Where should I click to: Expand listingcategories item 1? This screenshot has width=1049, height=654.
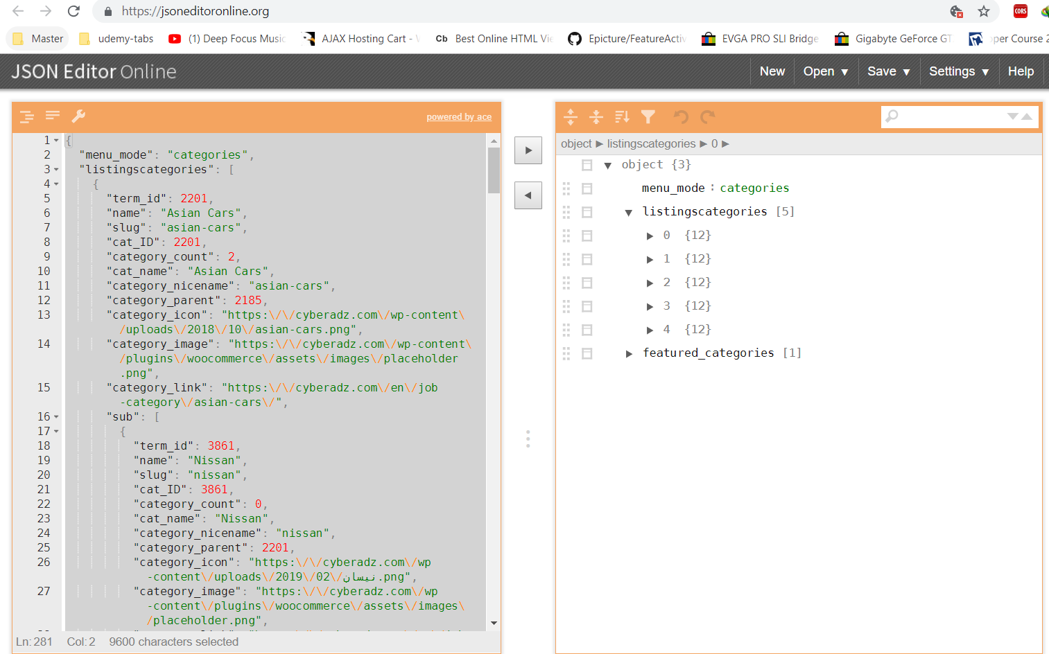(x=650, y=260)
